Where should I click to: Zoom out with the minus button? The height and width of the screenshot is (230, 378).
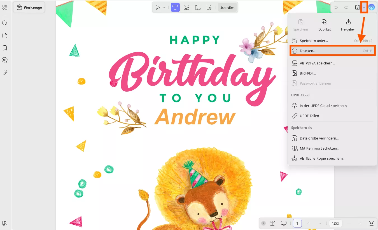click(349, 223)
